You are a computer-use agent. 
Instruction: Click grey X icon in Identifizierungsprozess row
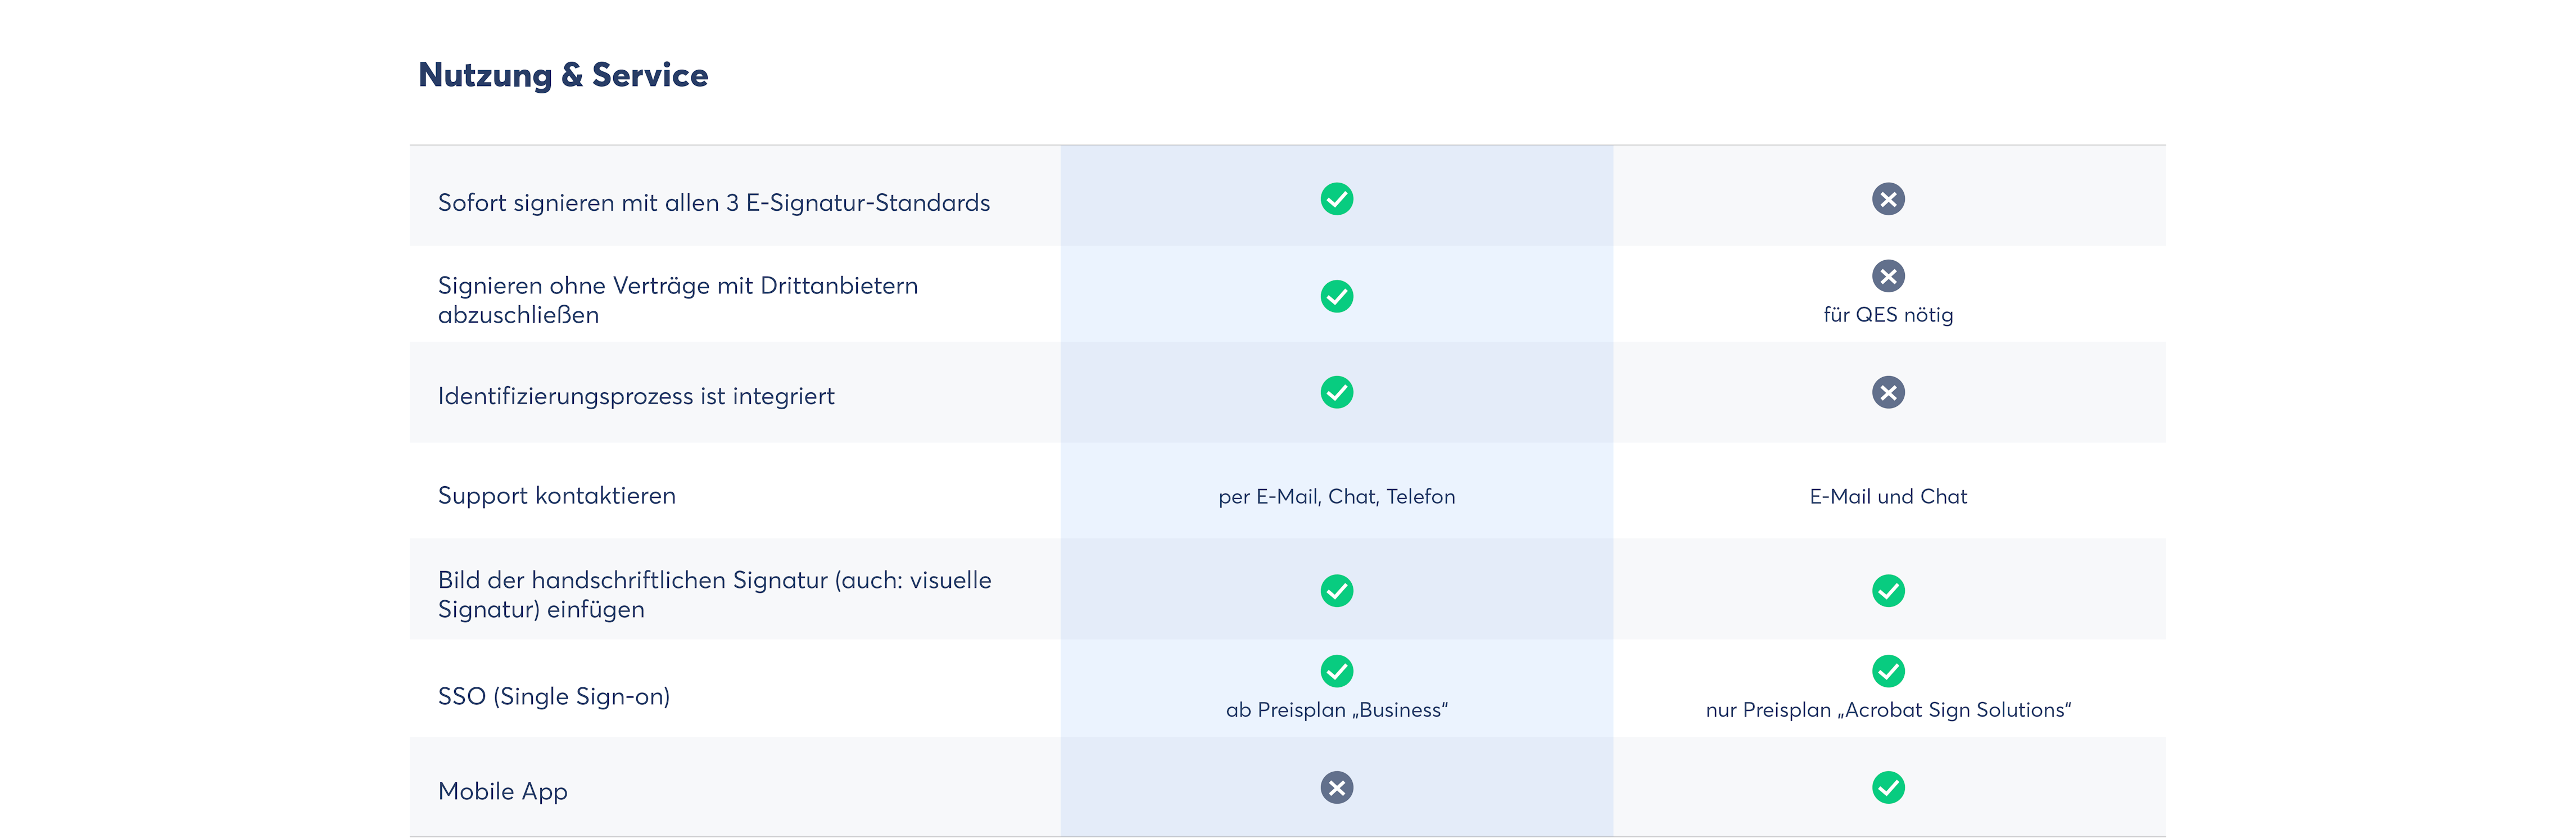(x=1888, y=392)
